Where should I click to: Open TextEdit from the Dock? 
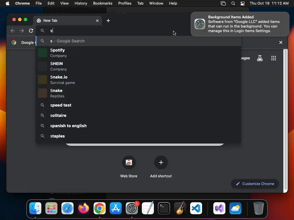coord(148,208)
